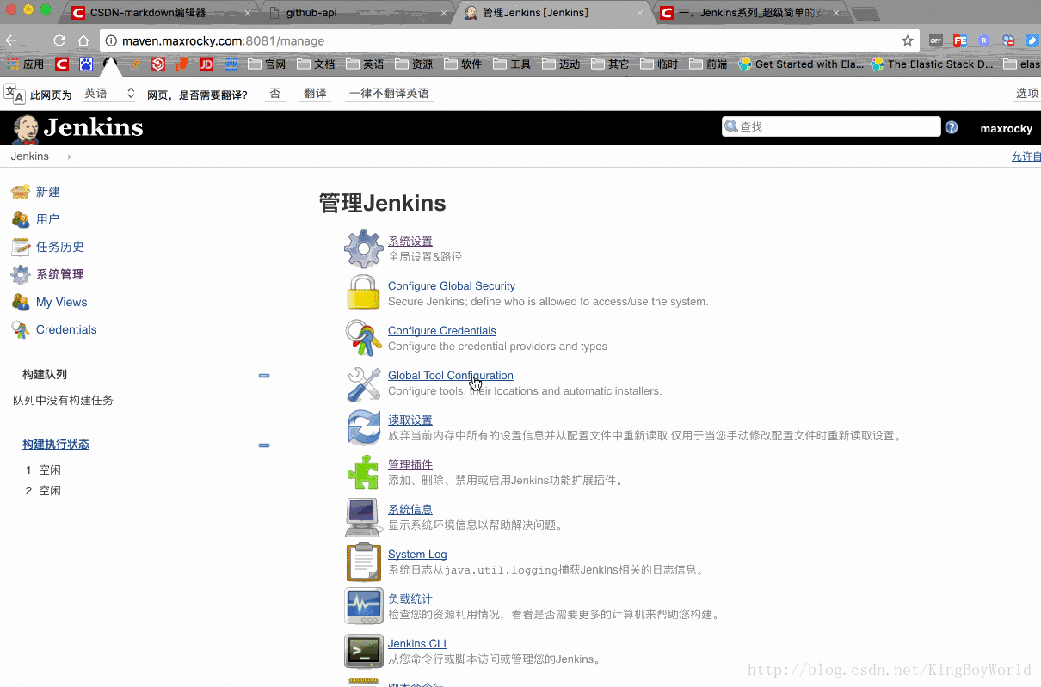Screen dimensions: 1041x687
Task: Switch to the CSDN-markdown编辑器 tab
Action: (x=161, y=13)
